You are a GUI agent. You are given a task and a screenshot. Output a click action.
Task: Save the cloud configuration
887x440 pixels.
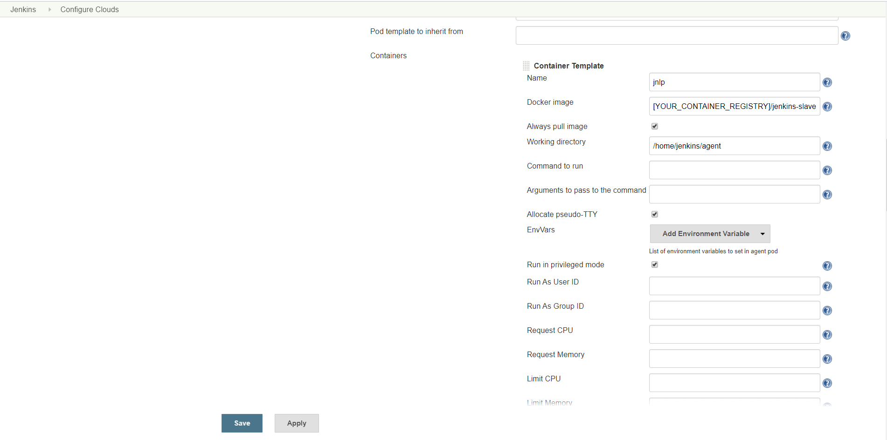pos(242,423)
